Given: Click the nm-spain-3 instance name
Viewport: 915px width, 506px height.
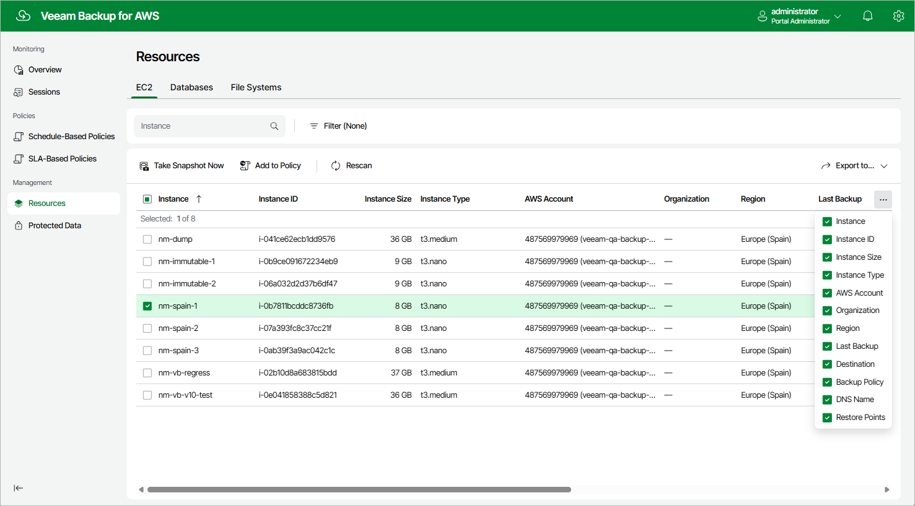Looking at the screenshot, I should click(178, 351).
